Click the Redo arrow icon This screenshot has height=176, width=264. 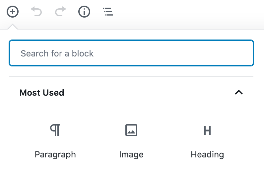[61, 12]
